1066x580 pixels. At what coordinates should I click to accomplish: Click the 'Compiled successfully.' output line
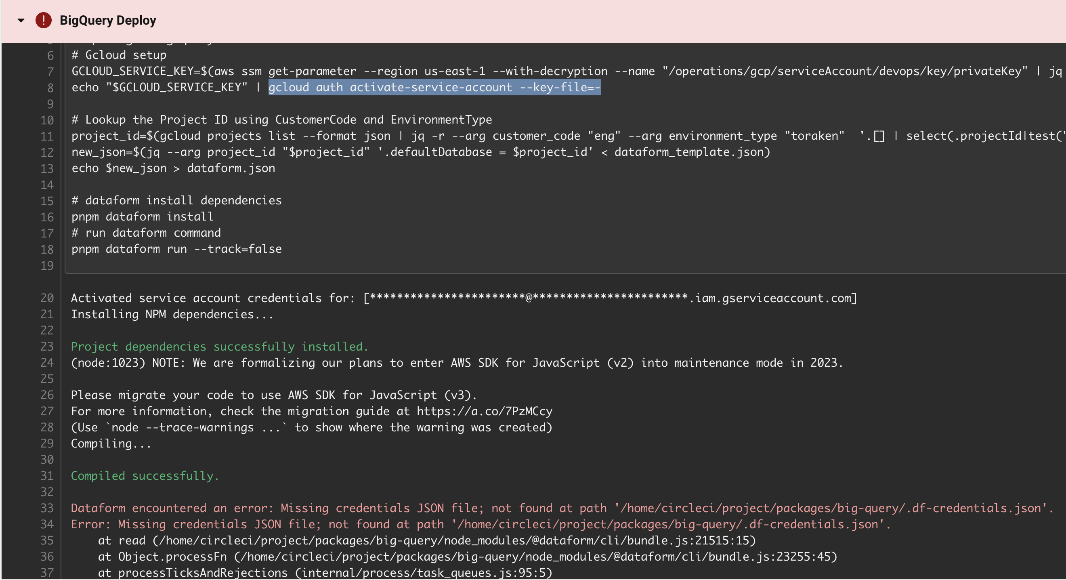pyautogui.click(x=145, y=476)
